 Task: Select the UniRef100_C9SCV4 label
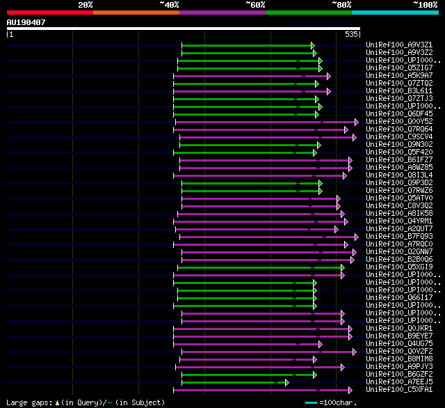tap(399, 137)
